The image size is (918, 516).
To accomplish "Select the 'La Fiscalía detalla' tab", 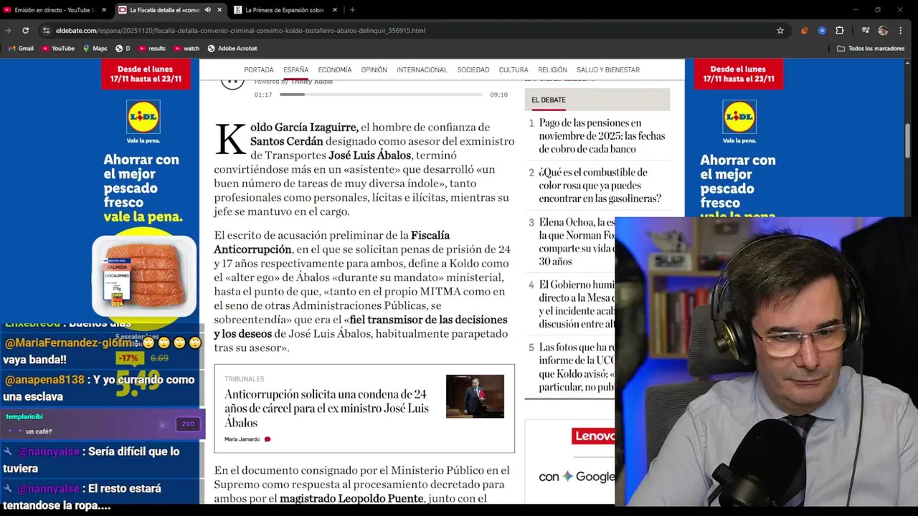I will [x=170, y=10].
